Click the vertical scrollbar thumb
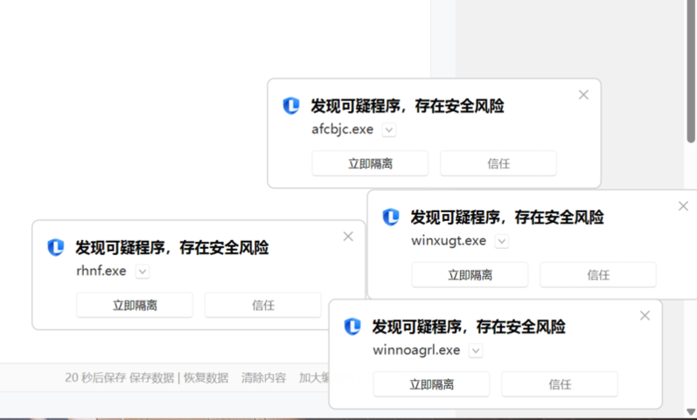This screenshot has width=697, height=420. [x=691, y=71]
